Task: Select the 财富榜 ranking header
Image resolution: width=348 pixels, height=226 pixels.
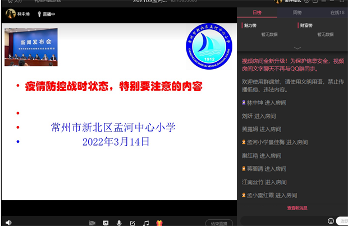Action: tap(306, 25)
